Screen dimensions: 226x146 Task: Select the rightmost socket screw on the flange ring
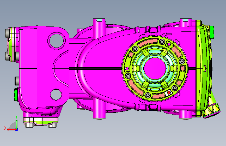182,61
